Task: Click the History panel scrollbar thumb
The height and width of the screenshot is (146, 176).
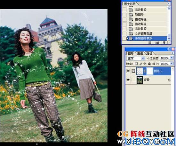Action: [169, 36]
